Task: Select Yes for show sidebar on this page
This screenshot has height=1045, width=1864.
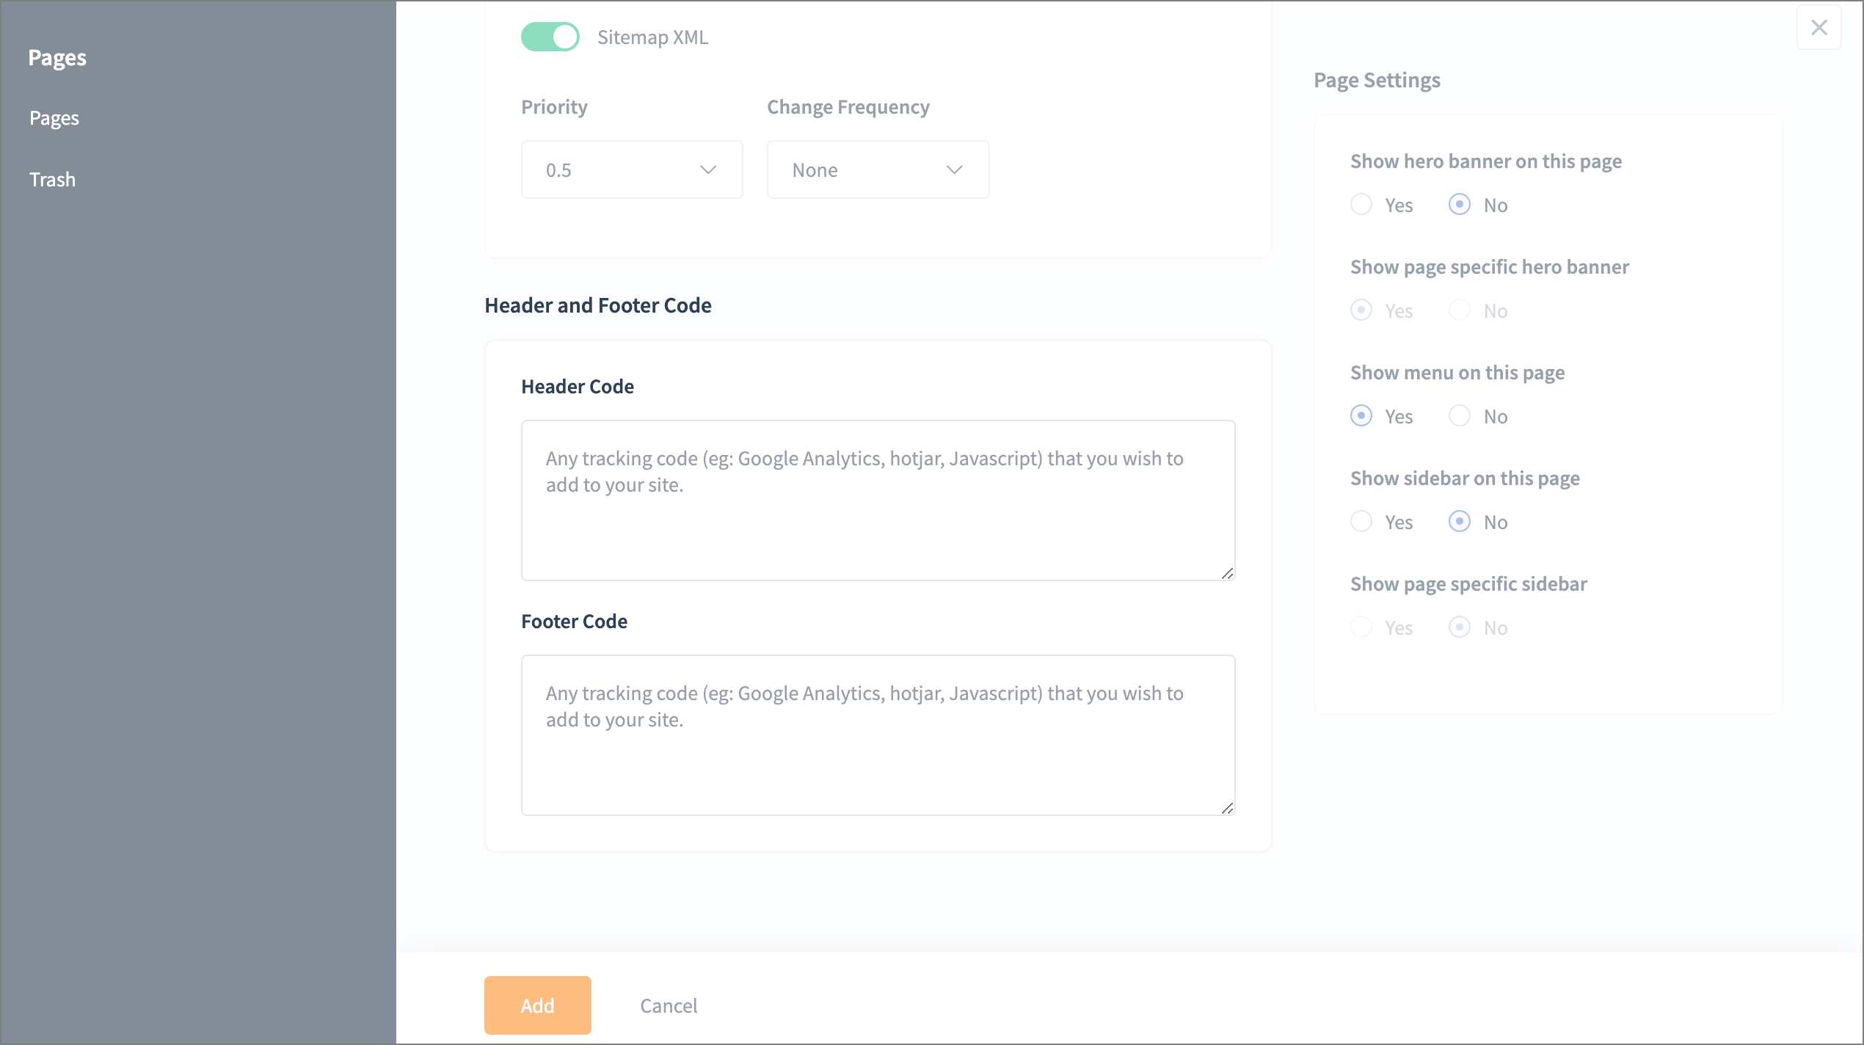Action: (x=1361, y=522)
